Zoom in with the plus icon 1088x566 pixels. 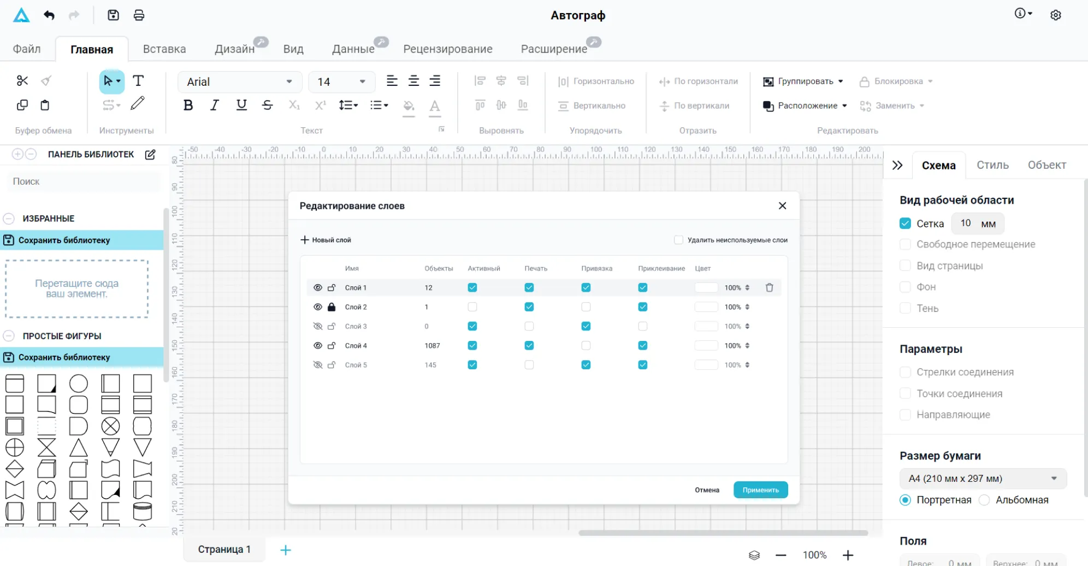click(848, 555)
